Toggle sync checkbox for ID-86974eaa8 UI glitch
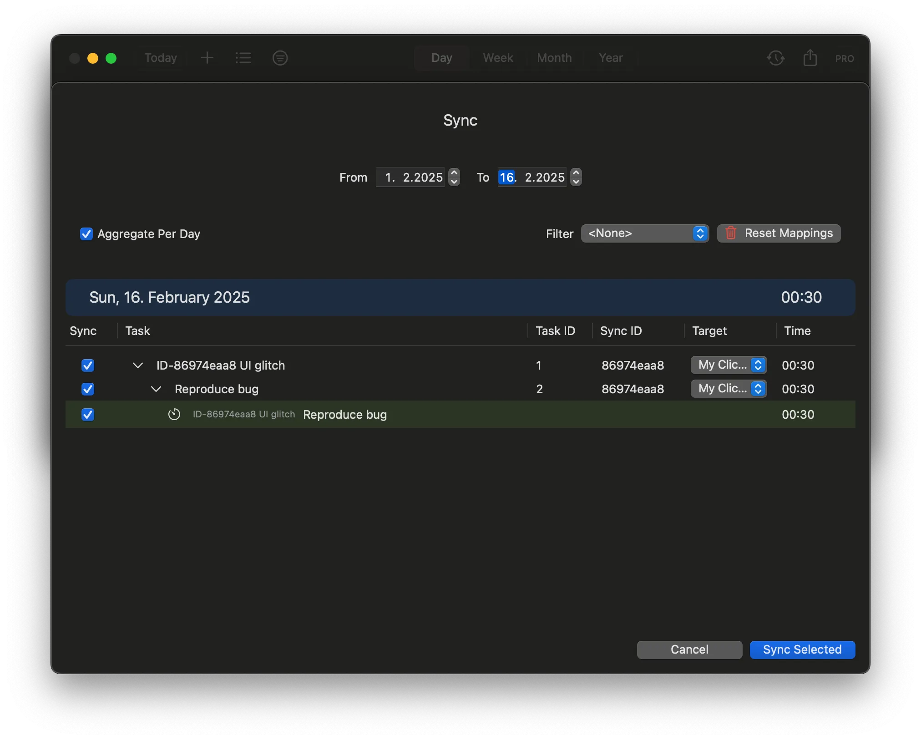The image size is (921, 741). coord(88,365)
